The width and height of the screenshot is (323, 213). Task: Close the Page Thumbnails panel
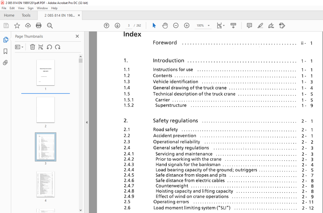pos(77,36)
